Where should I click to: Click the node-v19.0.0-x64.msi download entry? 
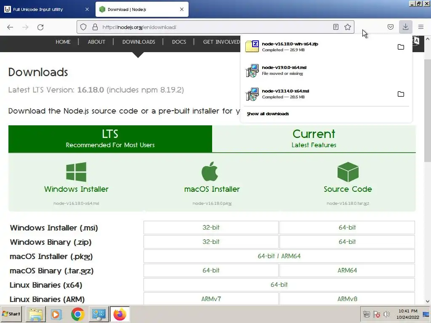(x=326, y=70)
